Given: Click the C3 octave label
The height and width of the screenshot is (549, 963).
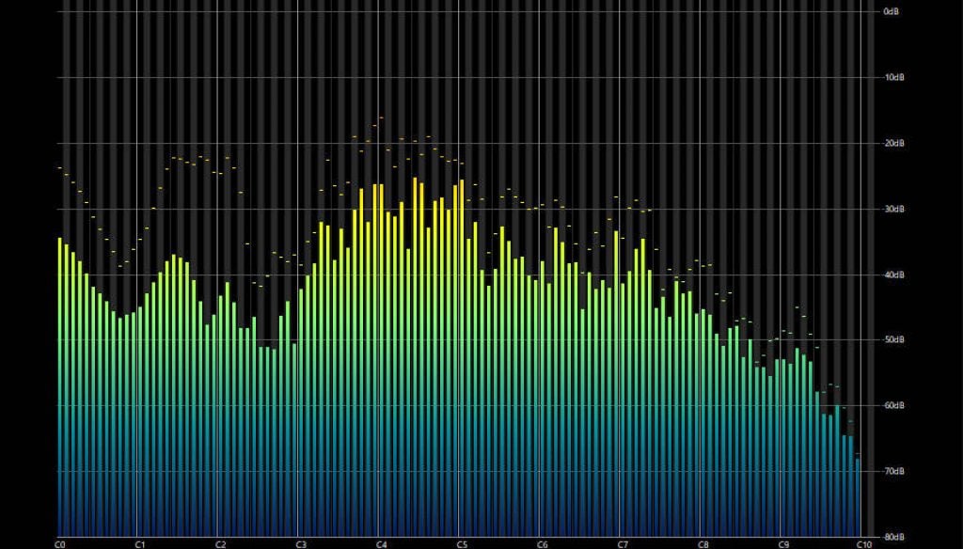Looking at the screenshot, I should tap(303, 542).
